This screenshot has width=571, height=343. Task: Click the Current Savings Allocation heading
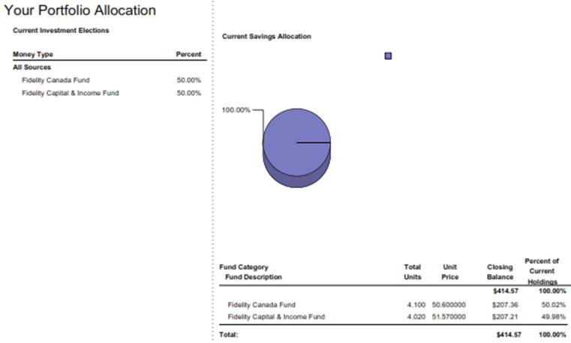(266, 37)
